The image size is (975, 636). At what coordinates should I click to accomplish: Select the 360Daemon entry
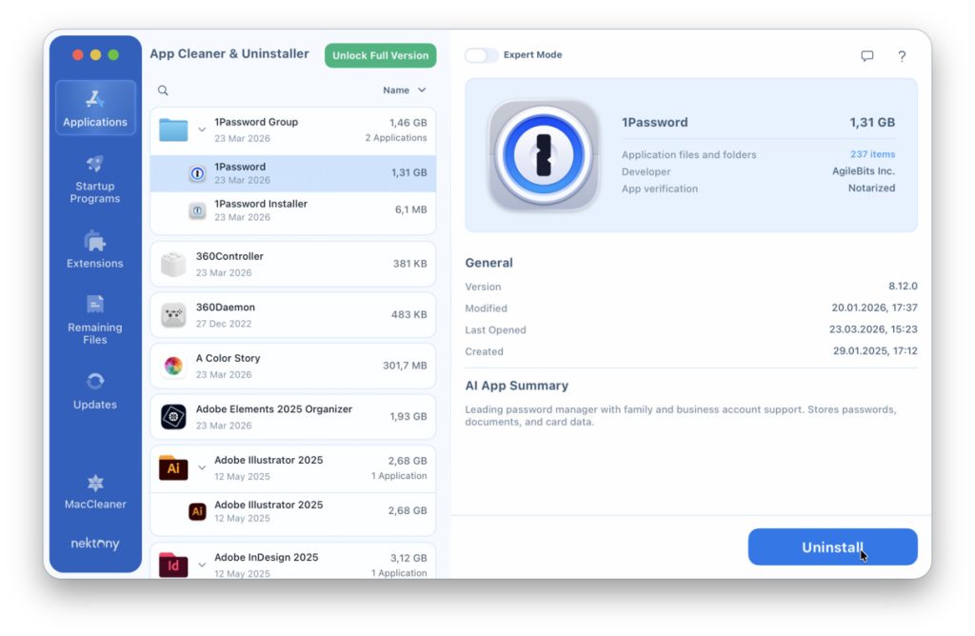pyautogui.click(x=293, y=315)
